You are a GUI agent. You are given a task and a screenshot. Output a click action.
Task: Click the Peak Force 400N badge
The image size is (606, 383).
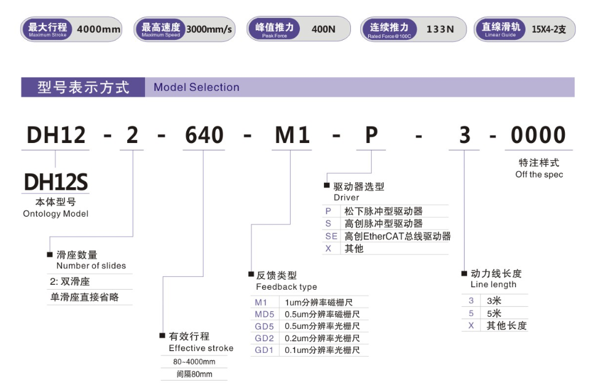tap(298, 29)
